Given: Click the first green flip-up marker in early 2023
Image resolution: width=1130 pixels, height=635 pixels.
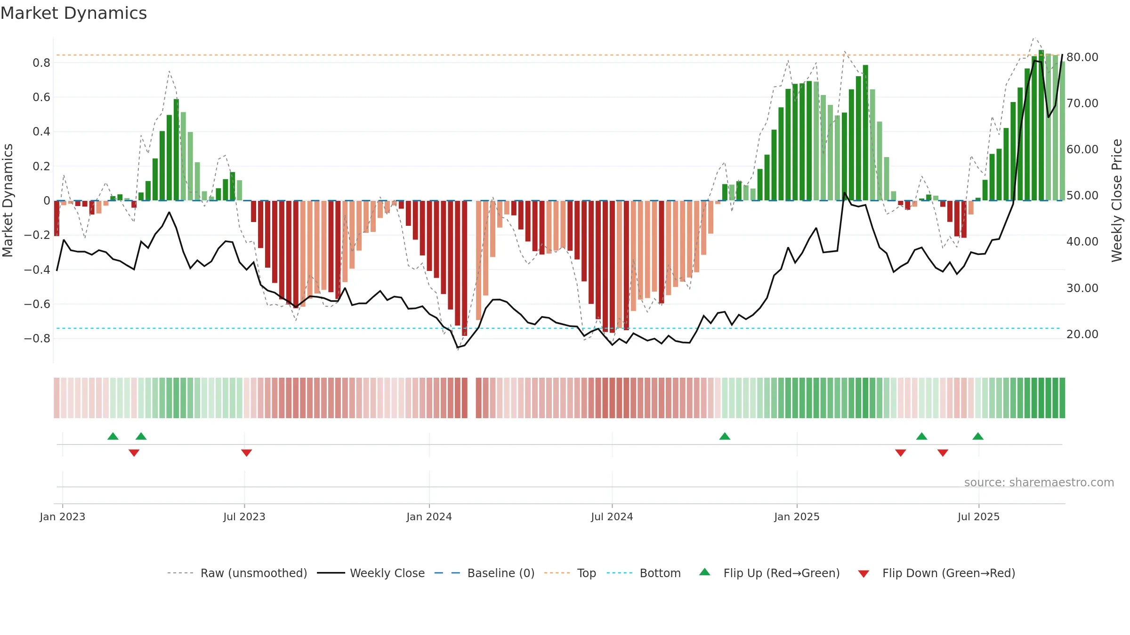Looking at the screenshot, I should click(x=113, y=436).
